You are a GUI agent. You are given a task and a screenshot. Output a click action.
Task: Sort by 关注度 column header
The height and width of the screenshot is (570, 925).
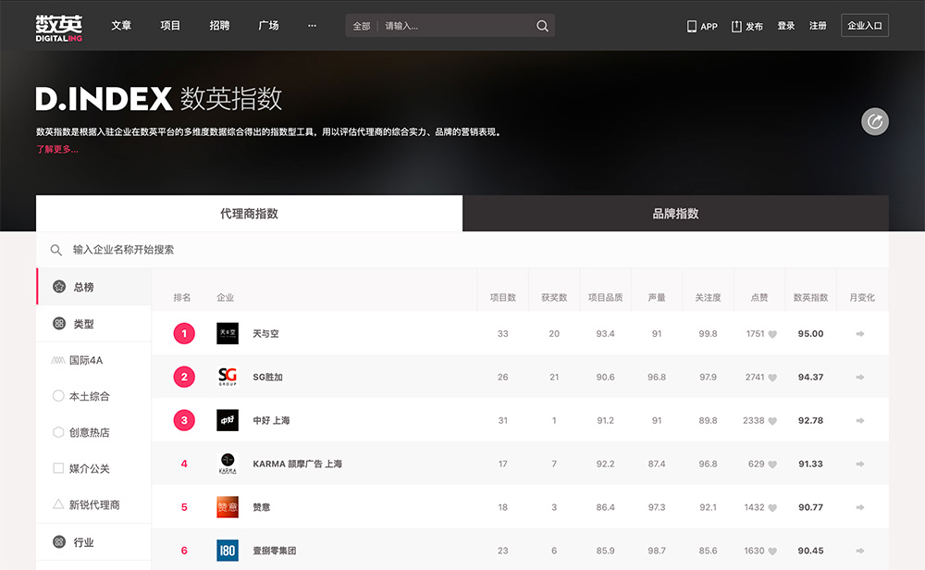point(708,297)
